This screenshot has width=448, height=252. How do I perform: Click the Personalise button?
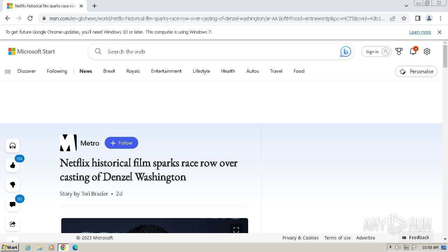[416, 71]
